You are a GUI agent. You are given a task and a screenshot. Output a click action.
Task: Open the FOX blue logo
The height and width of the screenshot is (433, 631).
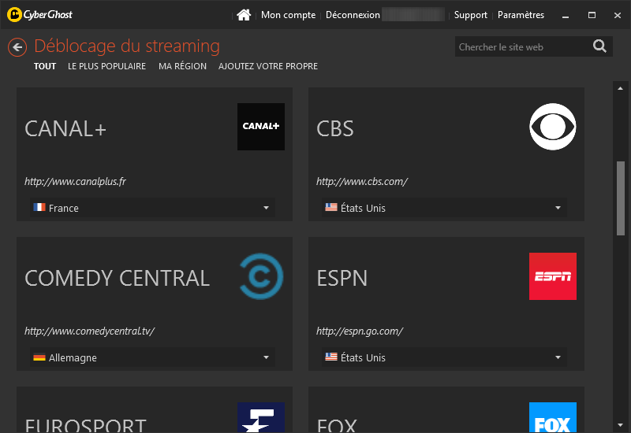(x=553, y=417)
